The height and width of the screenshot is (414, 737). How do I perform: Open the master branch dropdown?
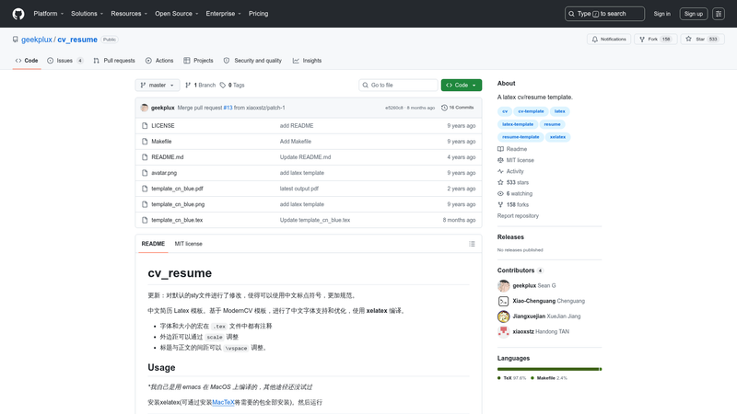pyautogui.click(x=158, y=85)
